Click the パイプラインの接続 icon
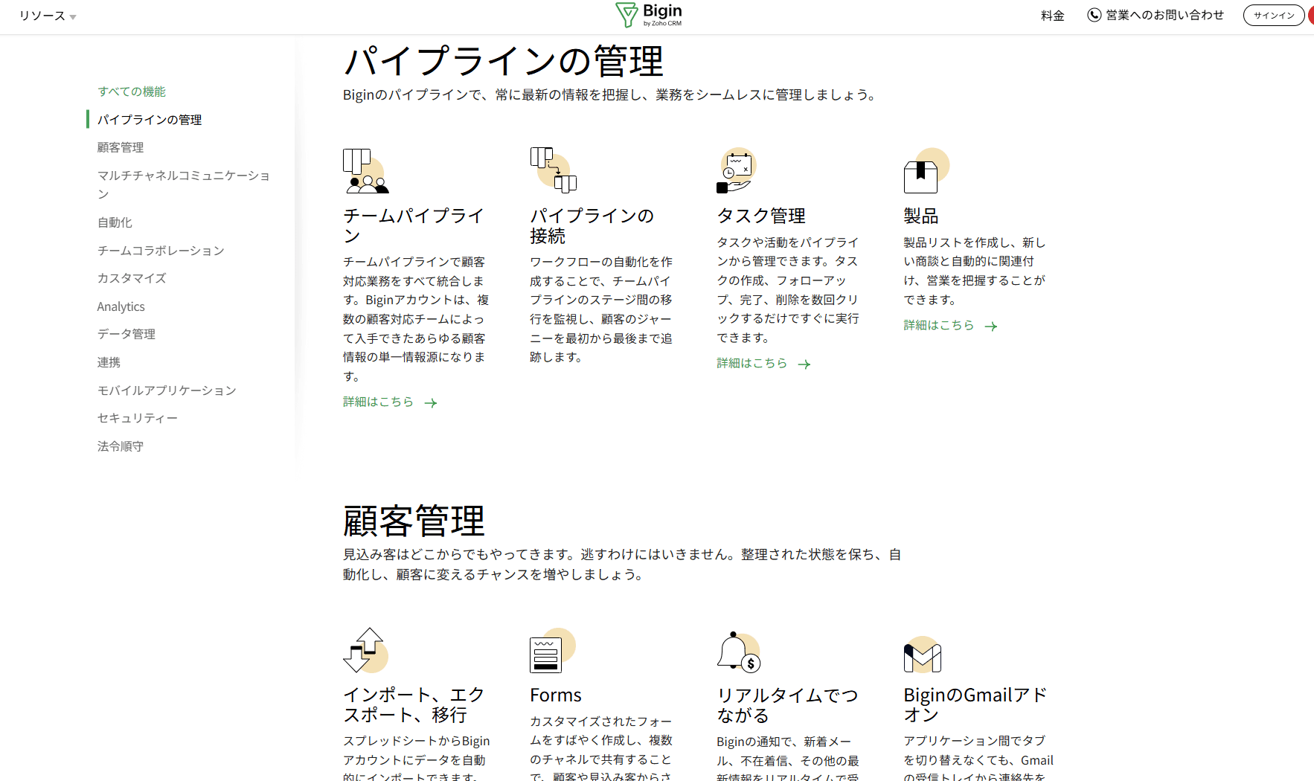The image size is (1314, 781). (554, 170)
